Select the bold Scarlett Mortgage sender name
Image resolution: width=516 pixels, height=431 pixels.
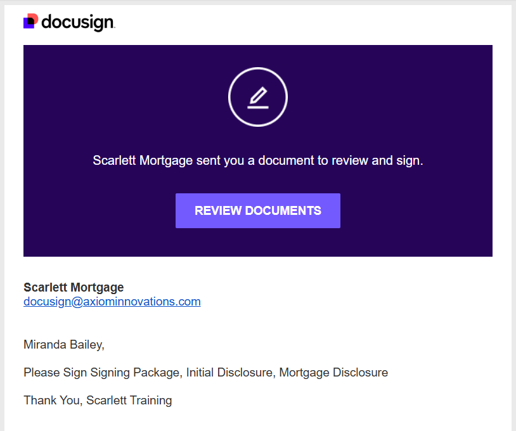[74, 287]
